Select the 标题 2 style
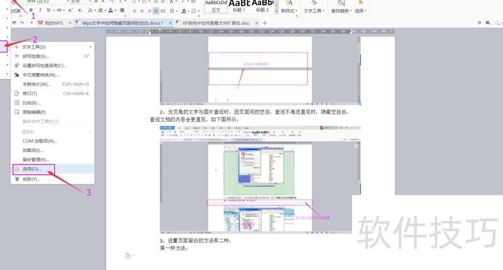Viewport: 503px width, 270px height. pyautogui.click(x=262, y=6)
